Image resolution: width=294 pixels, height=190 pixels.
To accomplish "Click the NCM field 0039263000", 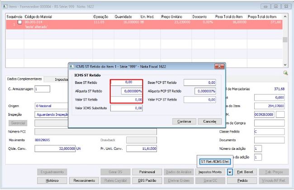I will click(264, 115).
